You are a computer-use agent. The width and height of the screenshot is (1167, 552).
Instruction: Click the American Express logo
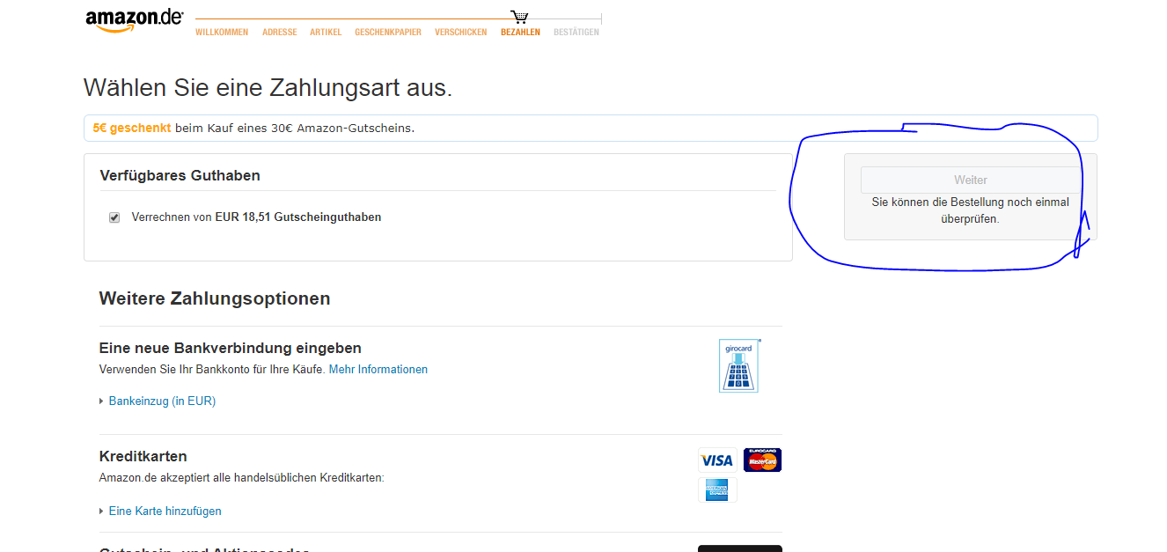click(x=717, y=490)
